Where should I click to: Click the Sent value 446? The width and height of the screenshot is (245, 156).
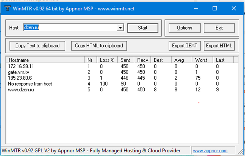pos(124,78)
